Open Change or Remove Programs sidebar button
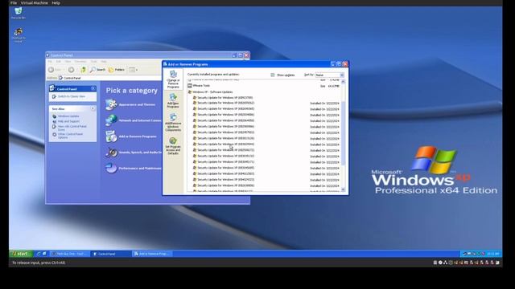This screenshot has height=289, width=515. pyautogui.click(x=173, y=79)
